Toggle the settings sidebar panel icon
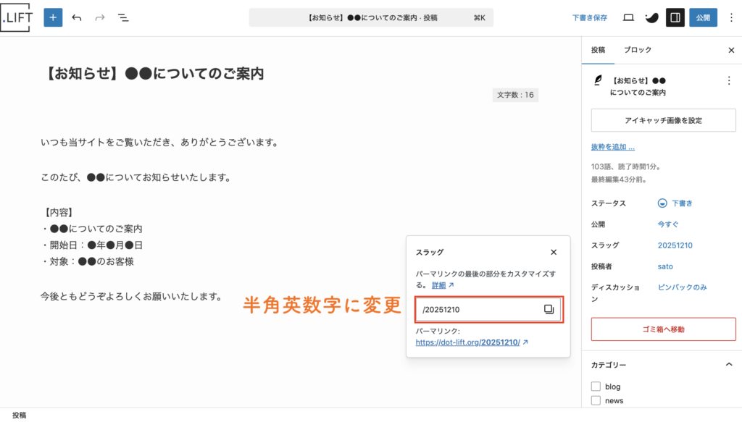This screenshot has width=742, height=422. coord(675,17)
